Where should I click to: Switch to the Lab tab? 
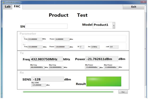pos(7,7)
